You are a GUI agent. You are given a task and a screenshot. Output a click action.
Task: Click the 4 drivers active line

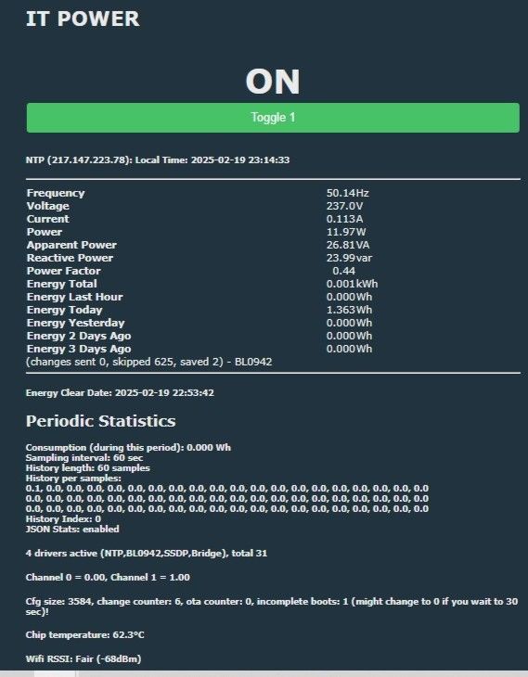pyautogui.click(x=147, y=553)
